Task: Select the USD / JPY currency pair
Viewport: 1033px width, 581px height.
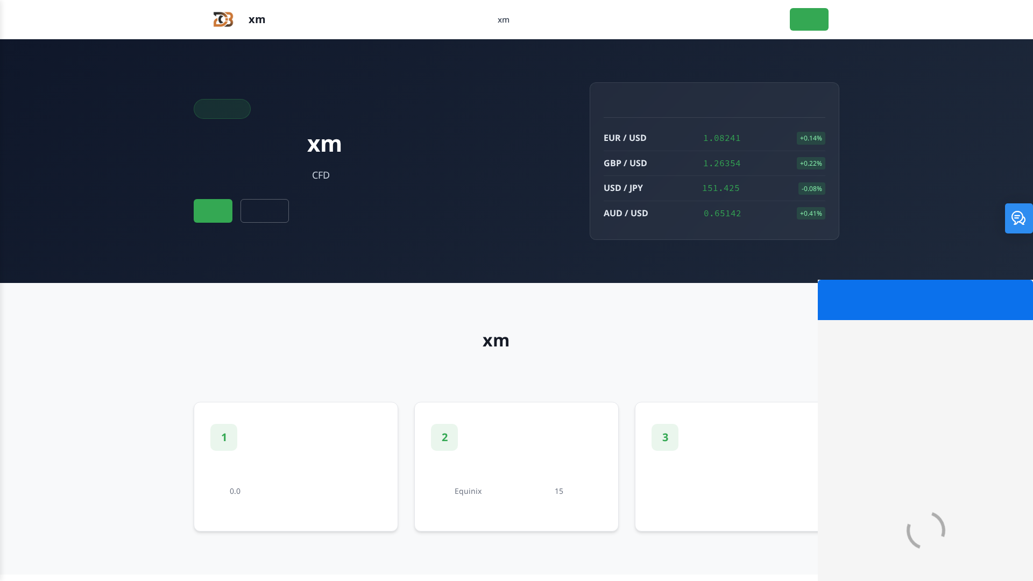Action: coord(623,188)
